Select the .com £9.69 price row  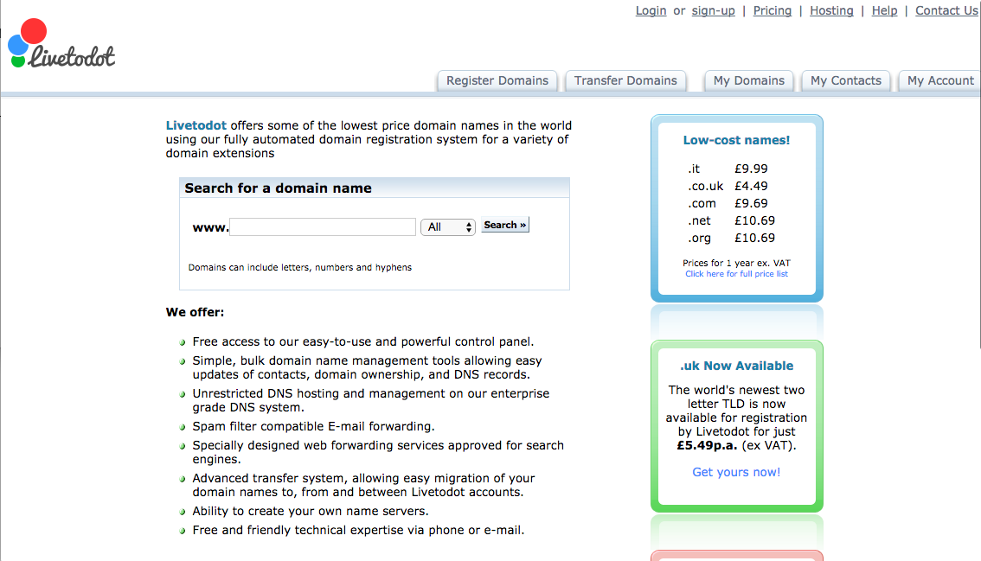point(728,203)
